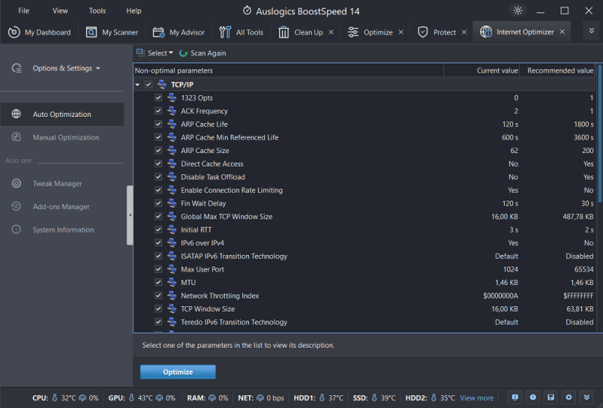Viewport: 603px width, 408px height.
Task: Open Add-ons Manager
Action: tap(63, 207)
